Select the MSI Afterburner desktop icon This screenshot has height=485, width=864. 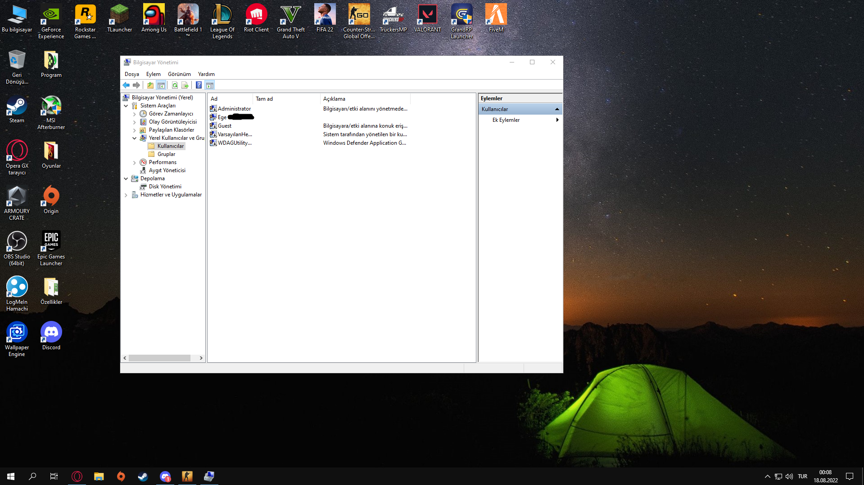click(51, 112)
